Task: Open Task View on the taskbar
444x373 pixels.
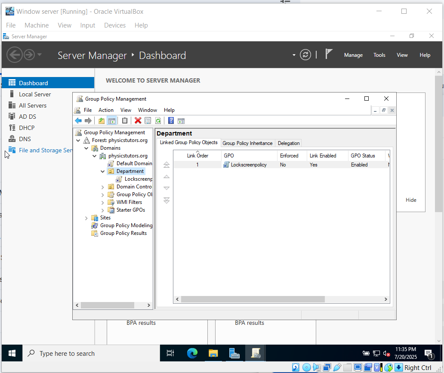Action: [x=170, y=353]
